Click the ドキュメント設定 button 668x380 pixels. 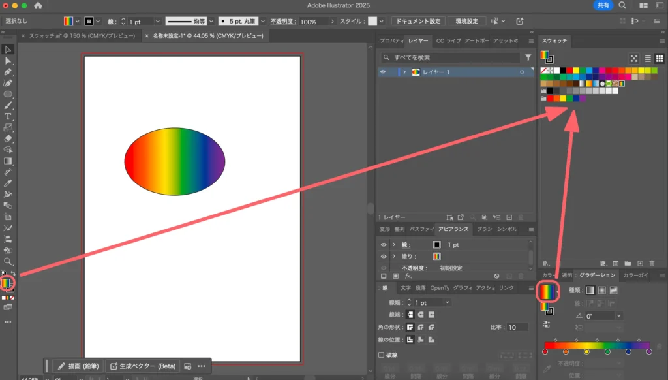pos(418,22)
